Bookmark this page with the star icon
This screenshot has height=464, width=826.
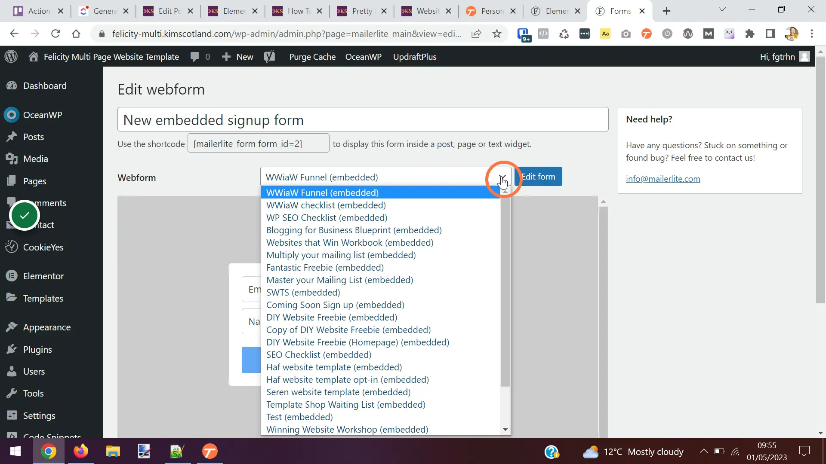tap(497, 34)
